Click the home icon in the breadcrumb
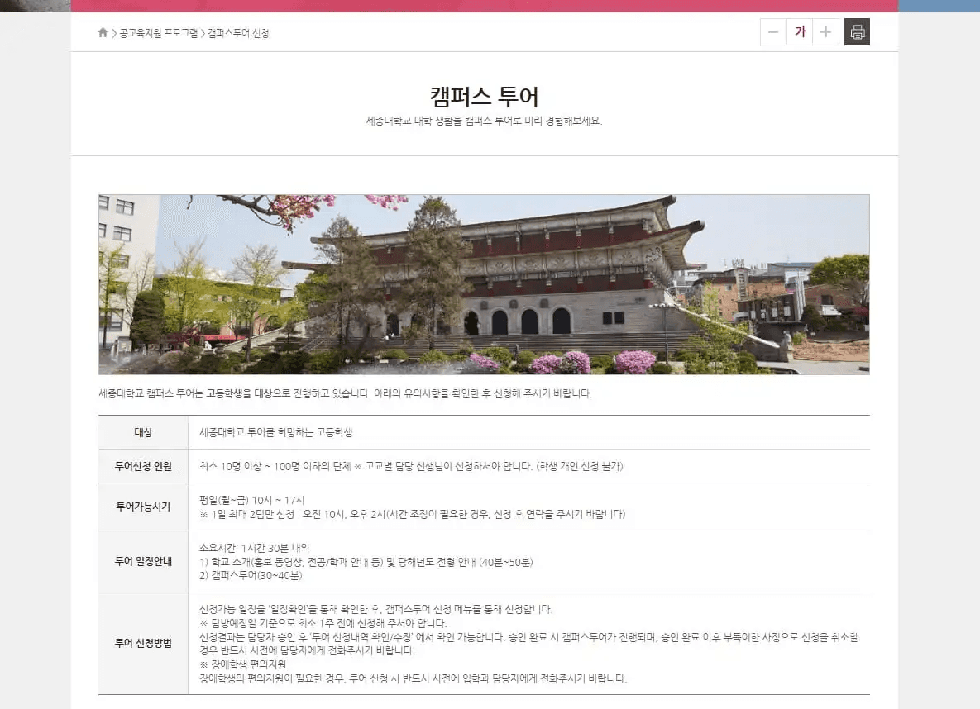Image resolution: width=980 pixels, height=709 pixels. click(101, 31)
